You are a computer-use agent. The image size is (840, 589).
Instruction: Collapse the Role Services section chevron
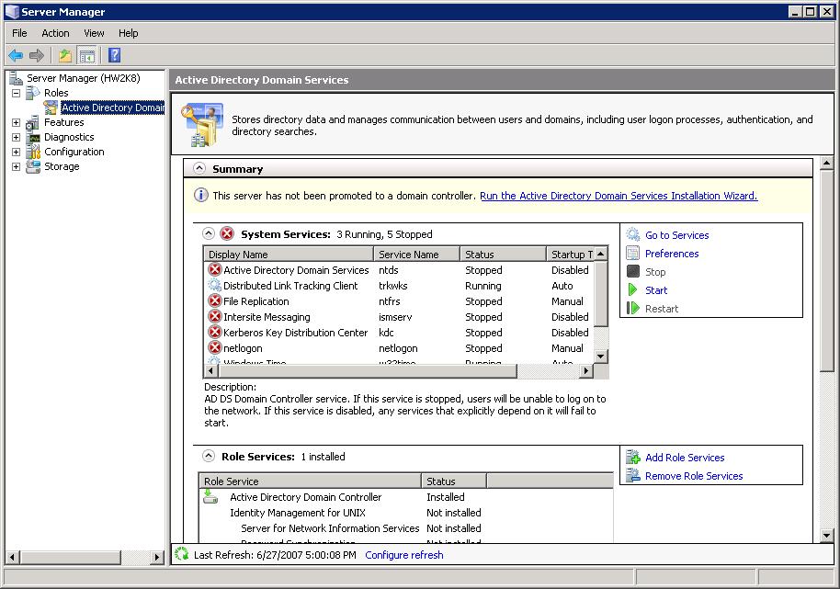209,456
